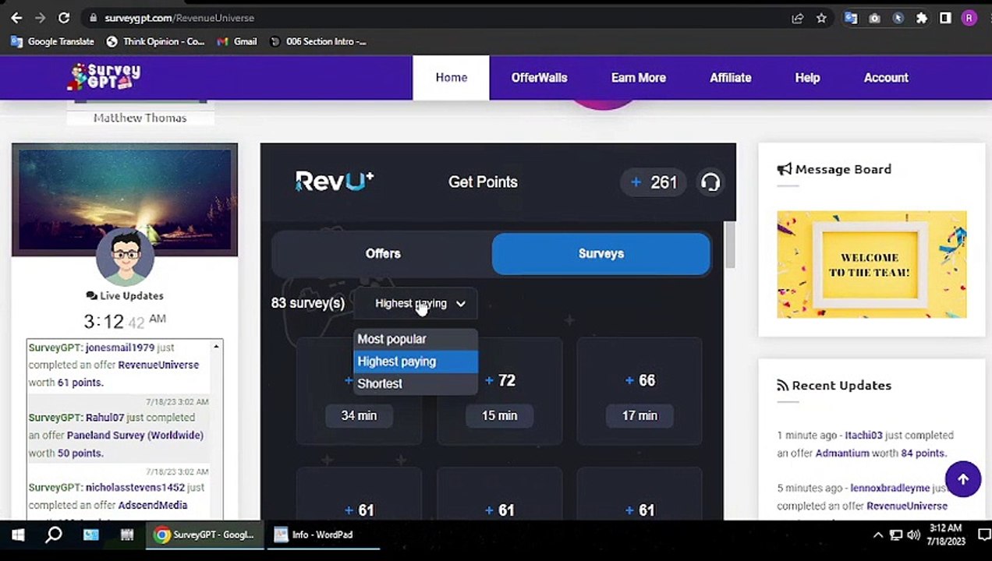This screenshot has height=561, width=992.
Task: Open RevU support headset icon
Action: (710, 182)
